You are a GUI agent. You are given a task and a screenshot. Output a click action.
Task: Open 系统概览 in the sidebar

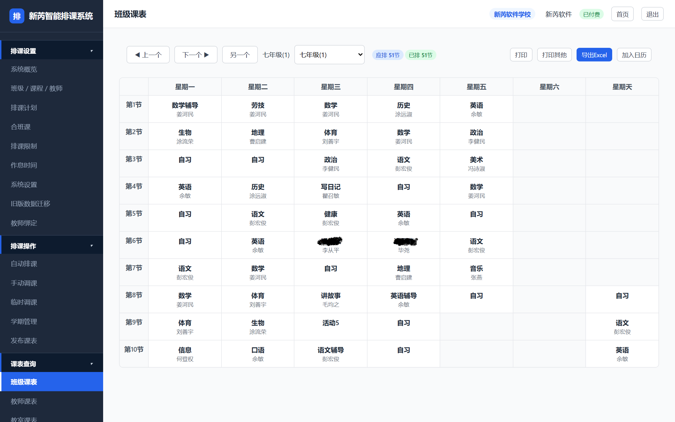point(52,69)
